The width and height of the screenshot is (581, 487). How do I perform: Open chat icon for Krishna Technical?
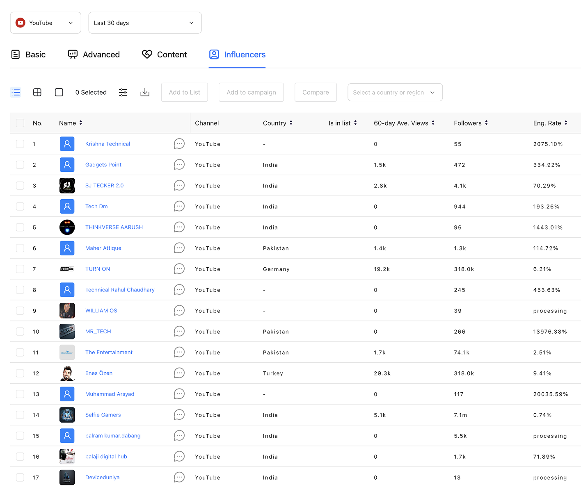(179, 143)
